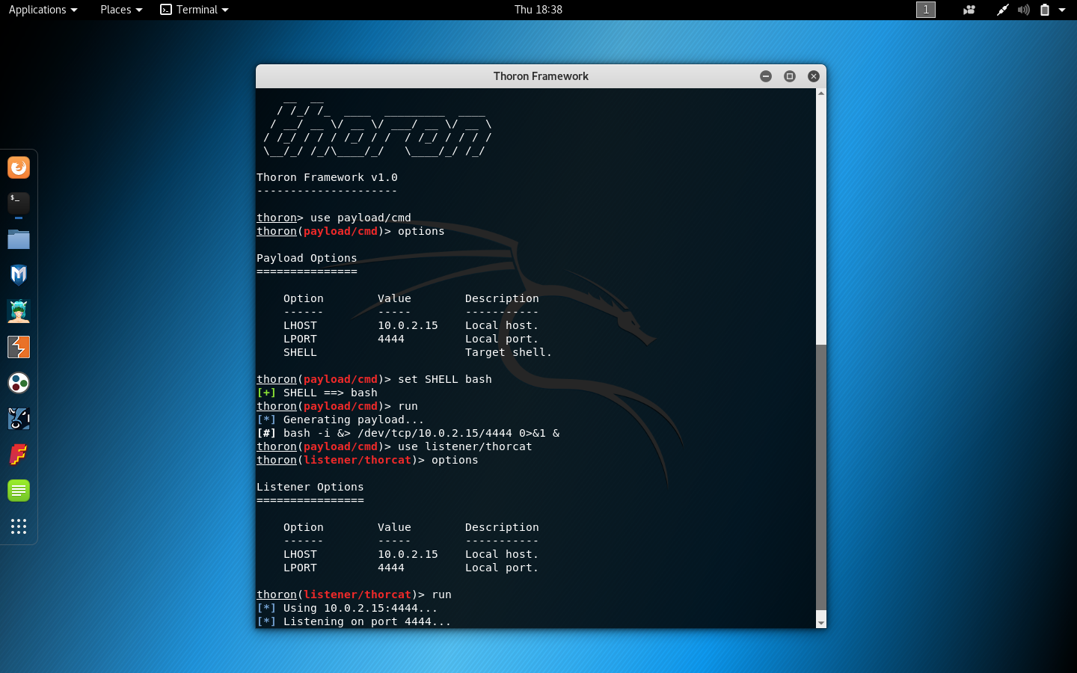Viewport: 1077px width, 673px height.
Task: Click the terminal scrollbar up arrow
Action: 821,93
